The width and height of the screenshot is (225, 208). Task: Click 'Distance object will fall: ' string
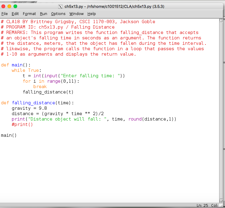point(67,119)
